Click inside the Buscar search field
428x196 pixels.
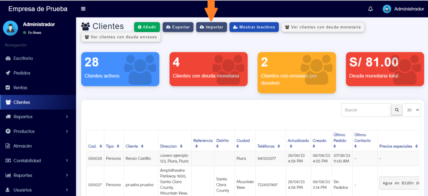[366, 110]
